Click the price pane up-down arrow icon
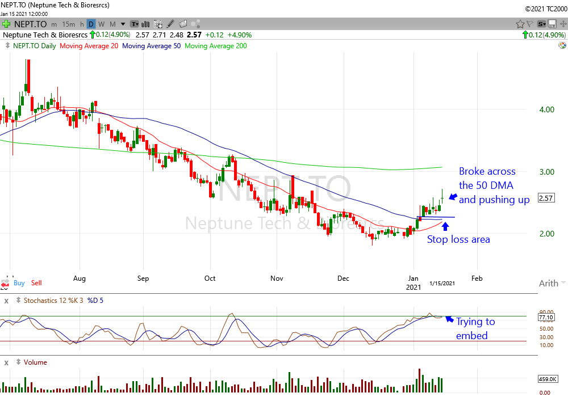This screenshot has width=568, height=397. (7, 45)
